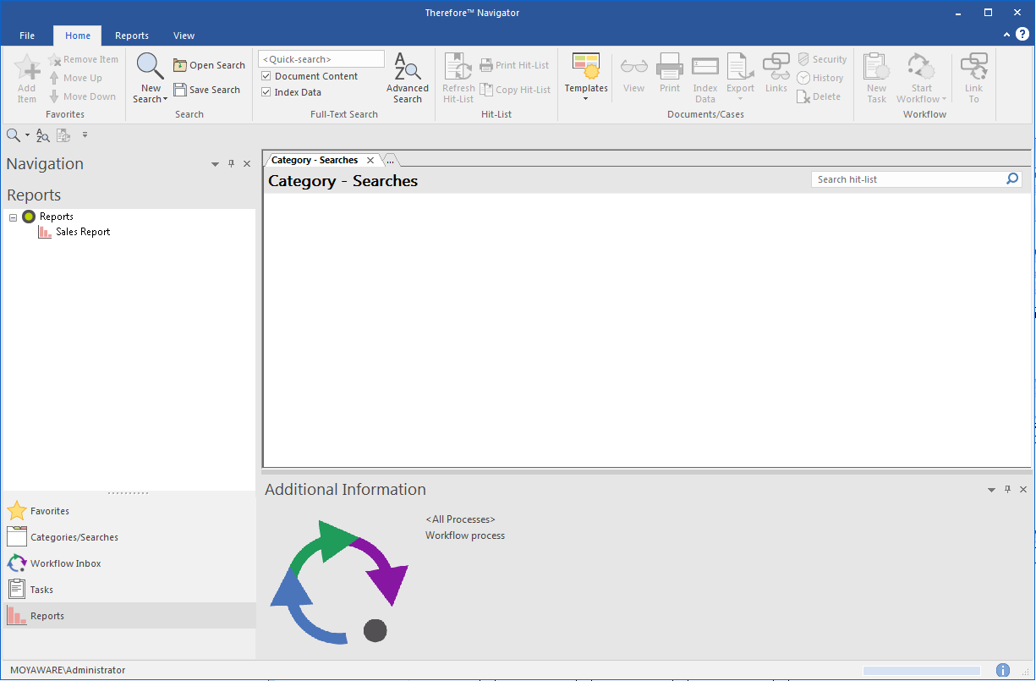Open Categories/Searches in navigation pane
Image resolution: width=1036 pixels, height=681 pixels.
pos(74,537)
